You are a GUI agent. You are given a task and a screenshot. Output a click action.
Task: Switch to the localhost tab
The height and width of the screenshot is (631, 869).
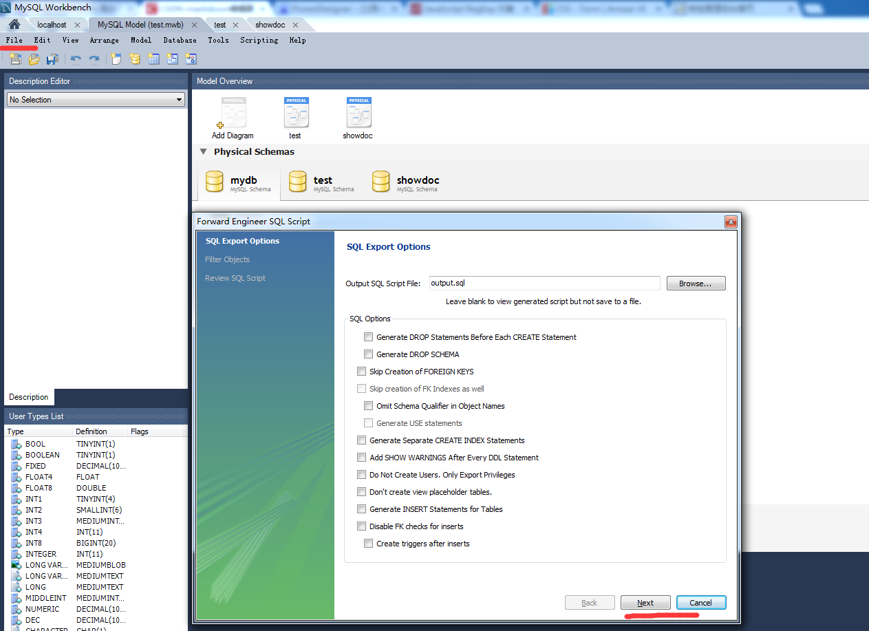(x=52, y=25)
